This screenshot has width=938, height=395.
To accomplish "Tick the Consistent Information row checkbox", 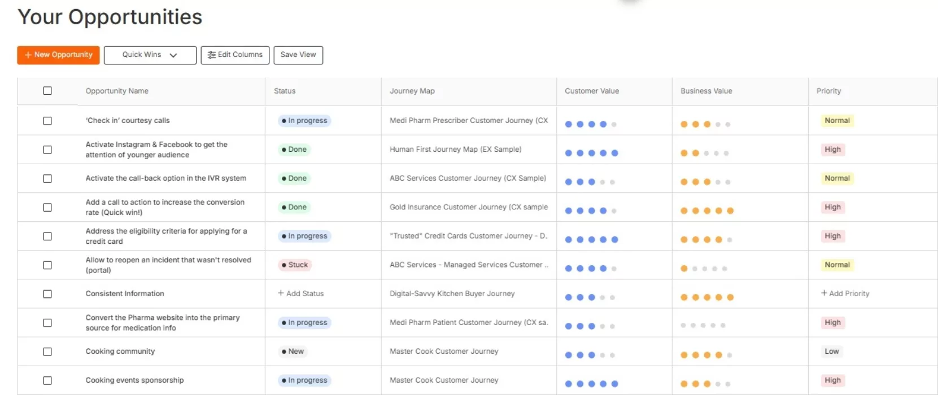I will tap(47, 294).
